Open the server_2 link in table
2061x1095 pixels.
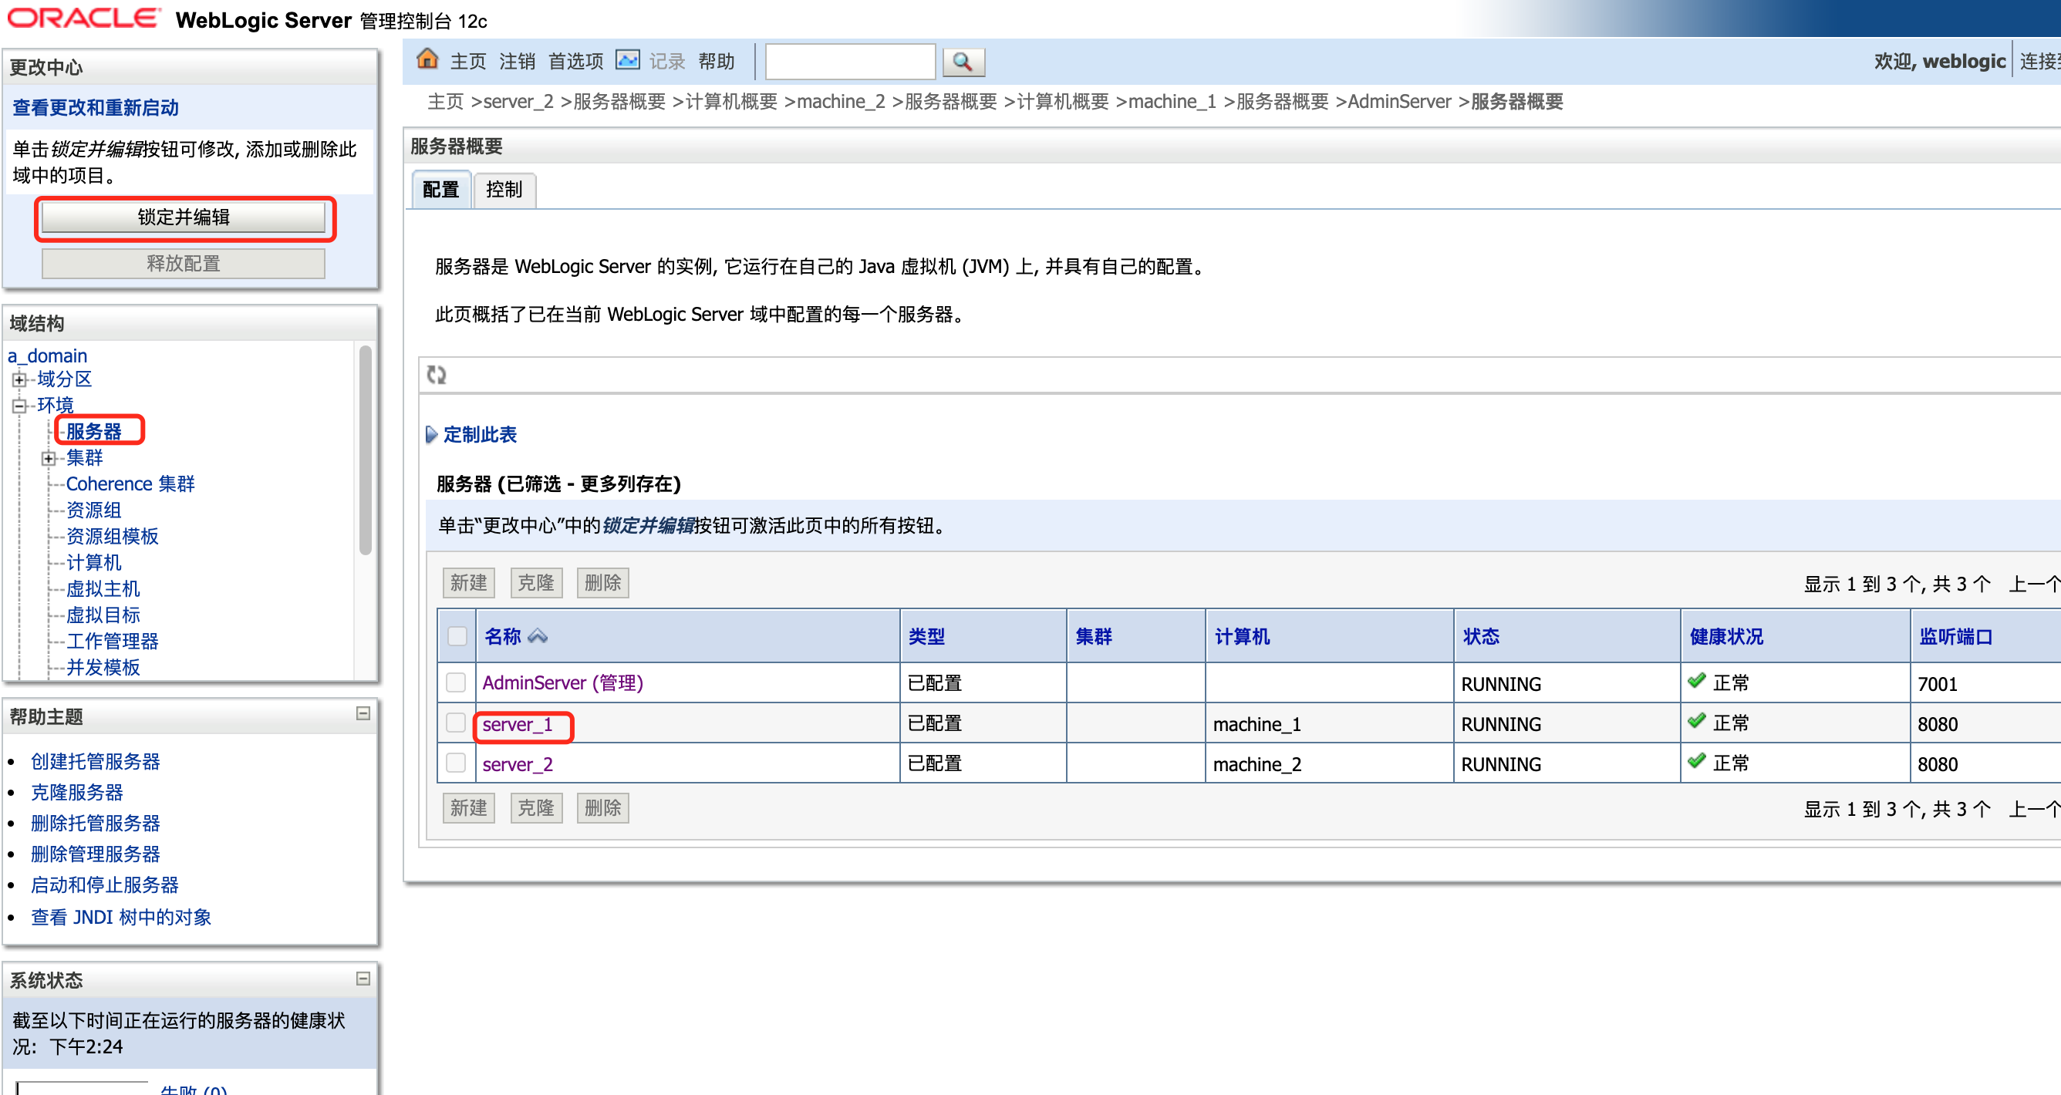coord(518,765)
